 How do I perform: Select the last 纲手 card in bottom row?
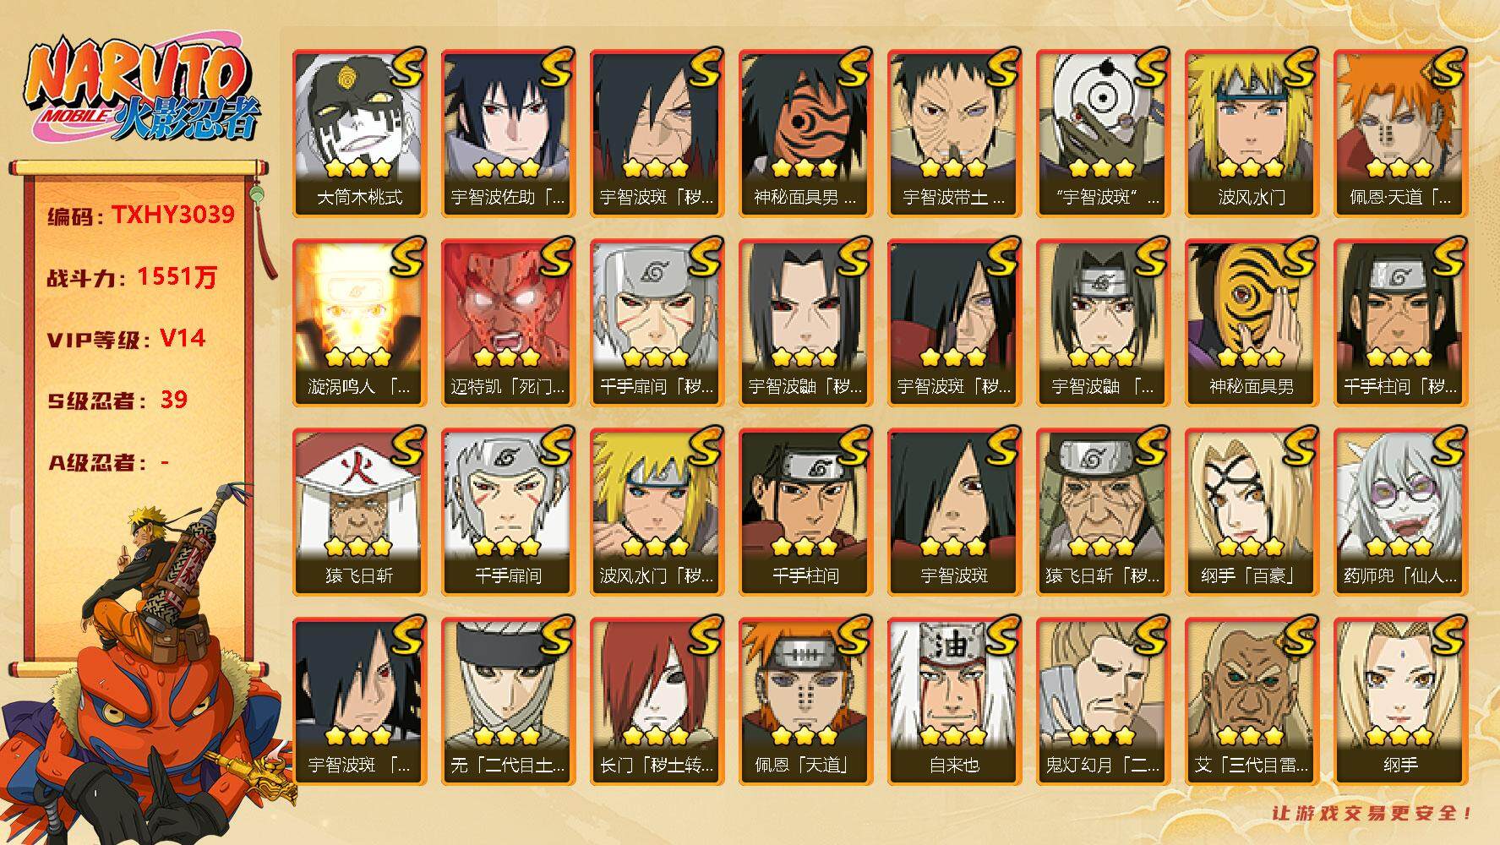[x=1400, y=701]
